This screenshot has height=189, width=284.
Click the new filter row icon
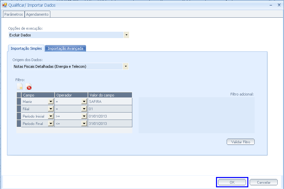[x=20, y=87]
